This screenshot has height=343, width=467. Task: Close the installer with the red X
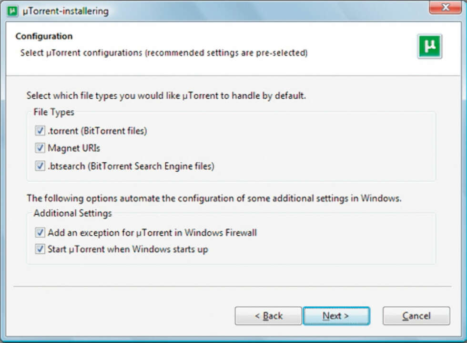pyautogui.click(x=445, y=7)
